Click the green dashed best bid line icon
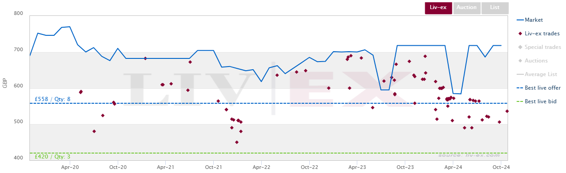The height and width of the screenshot is (173, 566). (x=520, y=101)
